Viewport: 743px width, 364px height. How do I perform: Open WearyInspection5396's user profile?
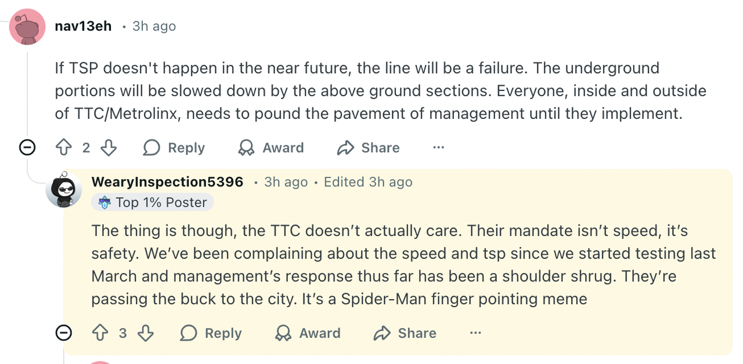tap(167, 182)
